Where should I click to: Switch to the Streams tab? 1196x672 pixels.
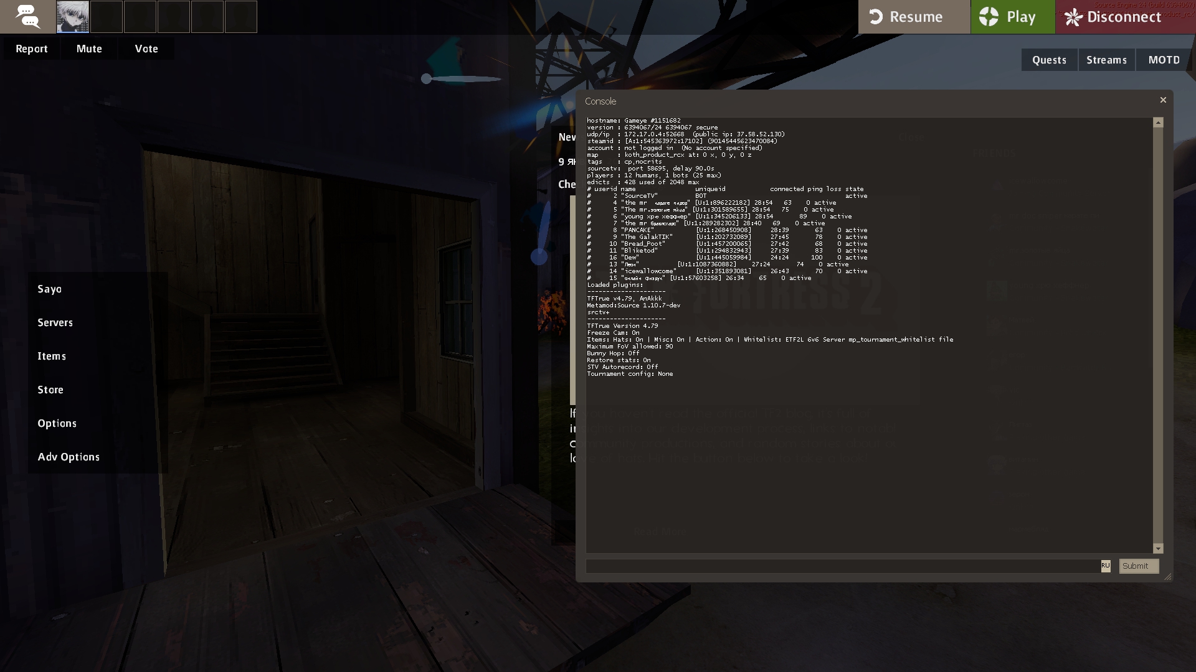tap(1106, 60)
